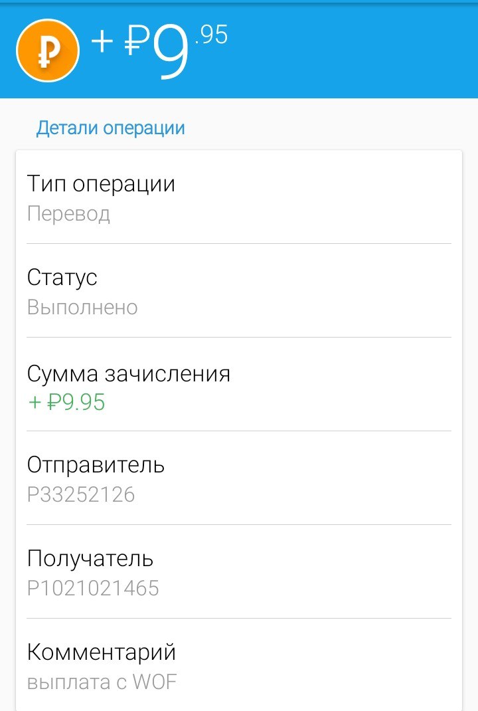The width and height of the screenshot is (478, 711).
Task: Tap the orange ruble coin icon
Action: (48, 51)
